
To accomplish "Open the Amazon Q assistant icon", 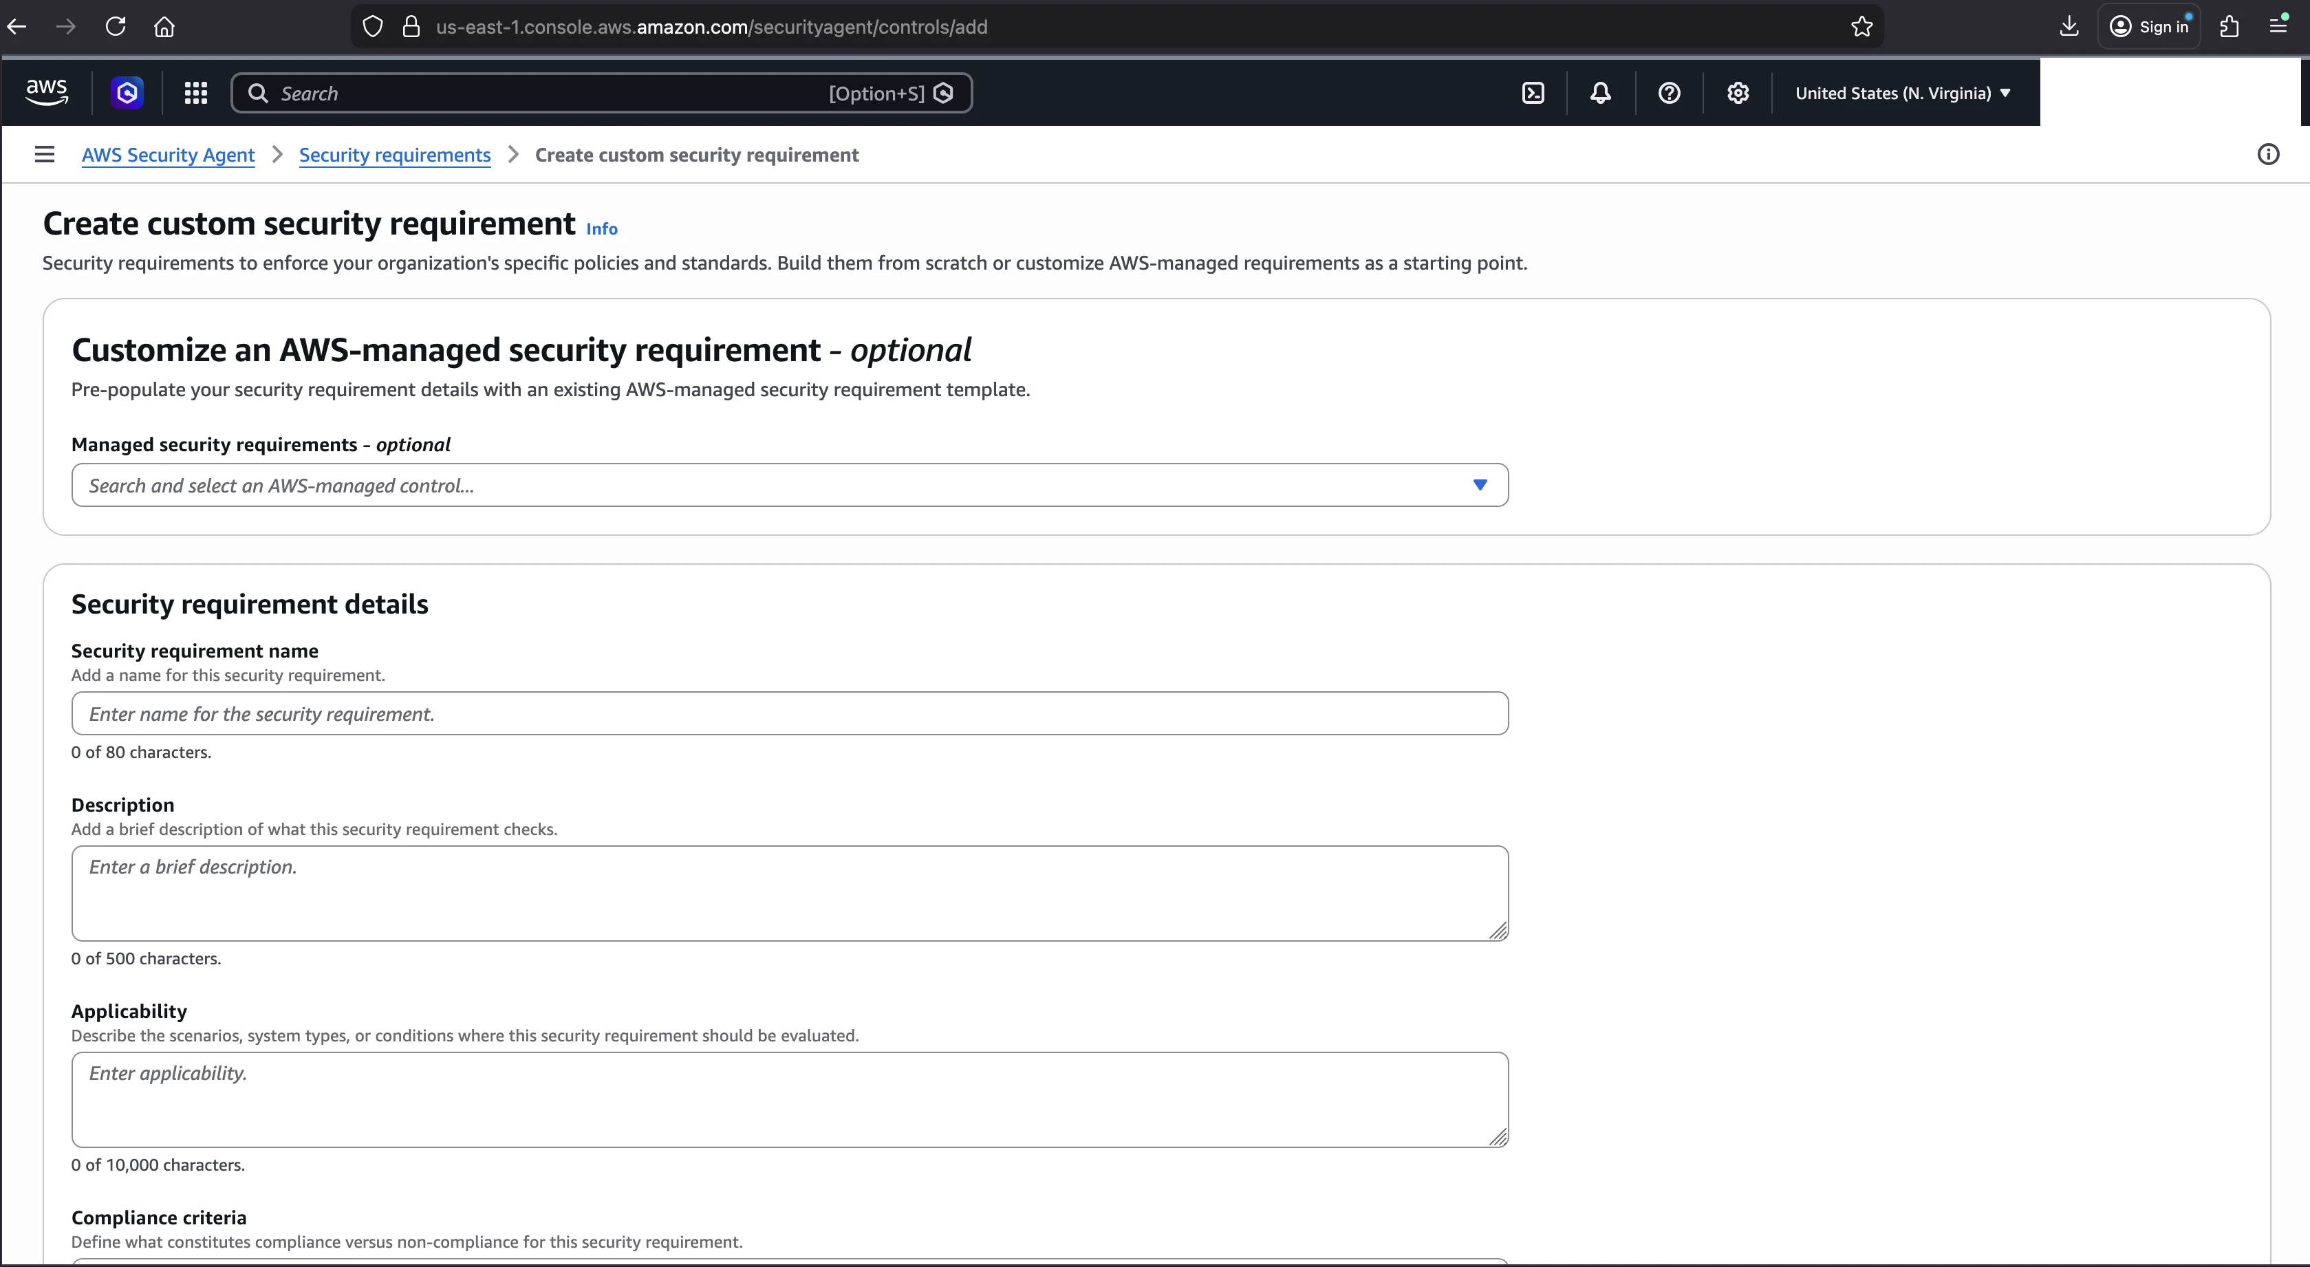I will coord(127,92).
